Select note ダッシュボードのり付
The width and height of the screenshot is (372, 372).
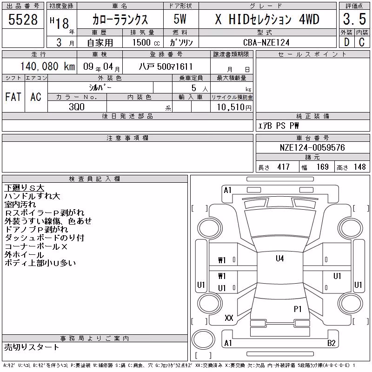point(44,238)
